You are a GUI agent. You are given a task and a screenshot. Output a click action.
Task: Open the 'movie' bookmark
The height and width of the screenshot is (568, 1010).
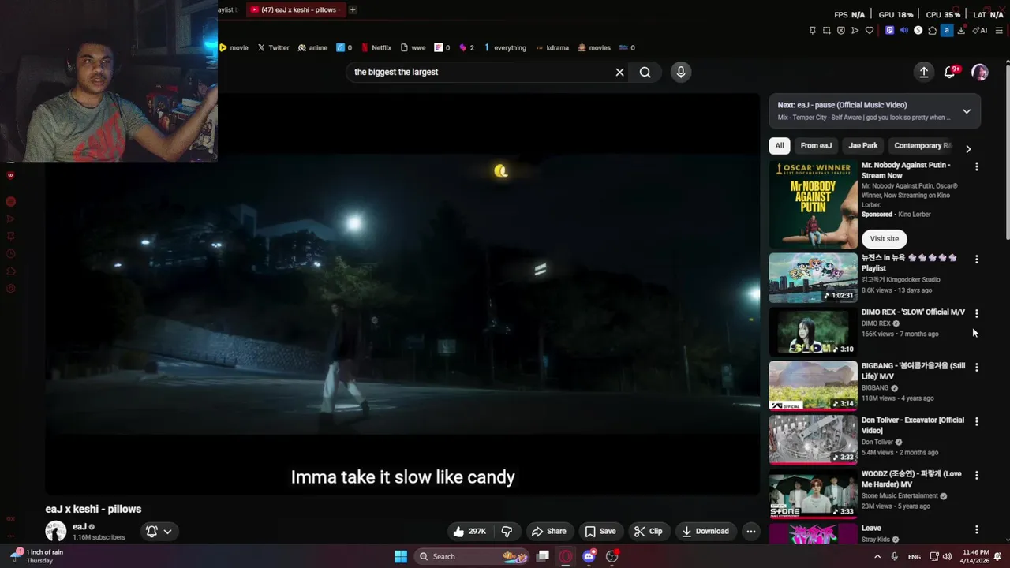click(234, 47)
